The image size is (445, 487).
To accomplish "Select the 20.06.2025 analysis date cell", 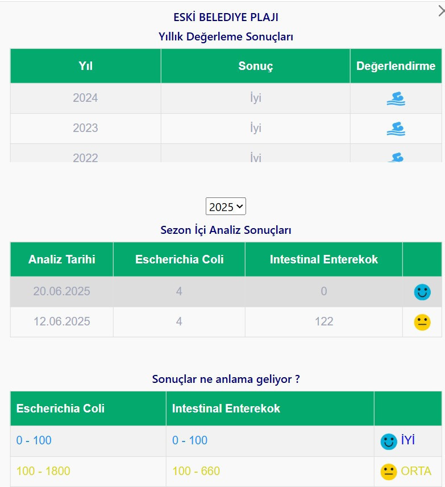I will pyautogui.click(x=62, y=292).
